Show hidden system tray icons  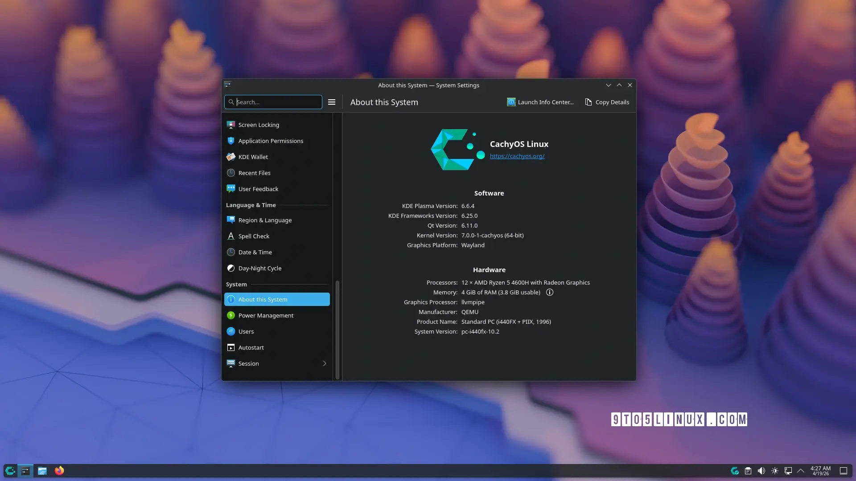(801, 471)
